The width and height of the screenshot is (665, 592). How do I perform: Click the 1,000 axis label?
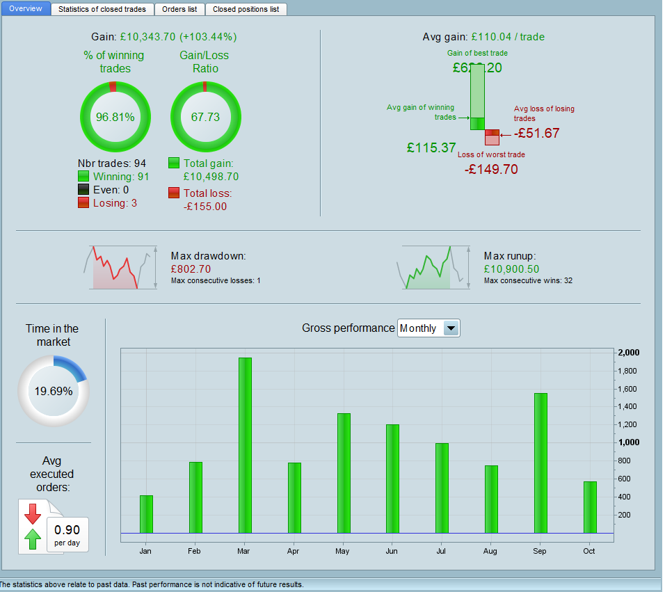[629, 442]
